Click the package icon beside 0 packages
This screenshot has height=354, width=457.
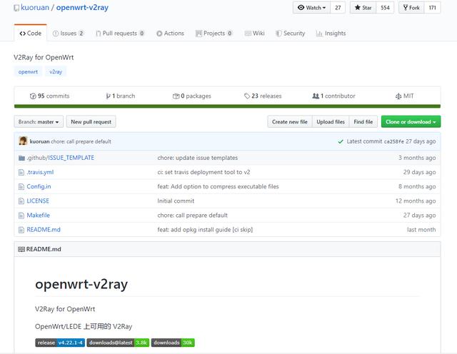tap(176, 96)
